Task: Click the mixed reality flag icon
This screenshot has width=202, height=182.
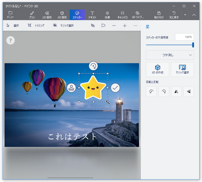Action: [x=103, y=26]
